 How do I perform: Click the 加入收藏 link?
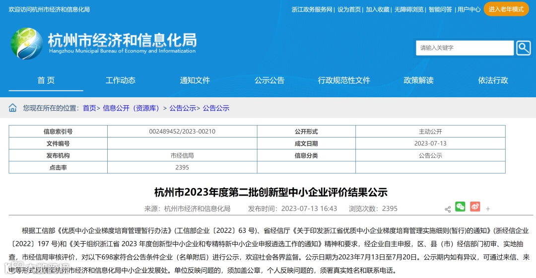pyautogui.click(x=377, y=9)
